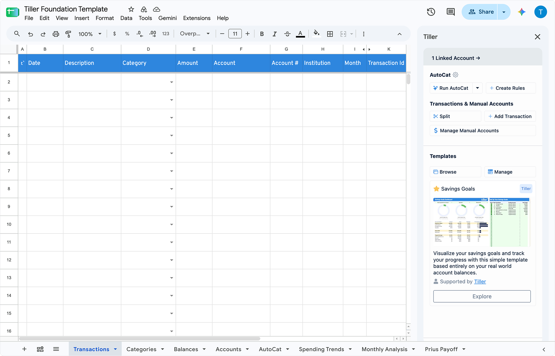Open Category dropdown in row 2
Viewport: 555px width, 356px height.
(x=172, y=82)
